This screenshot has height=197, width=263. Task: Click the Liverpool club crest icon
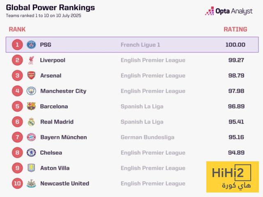31,60
